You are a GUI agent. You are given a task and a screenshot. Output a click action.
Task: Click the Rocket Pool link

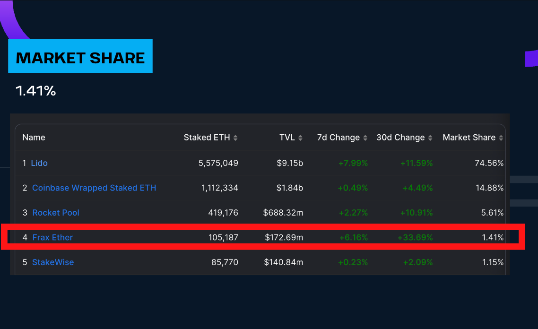(56, 213)
